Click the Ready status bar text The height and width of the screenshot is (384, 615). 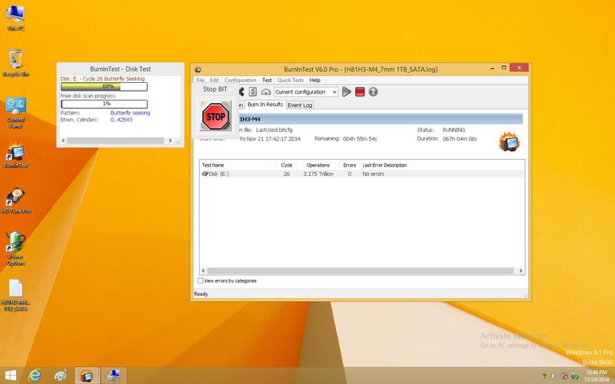201,294
